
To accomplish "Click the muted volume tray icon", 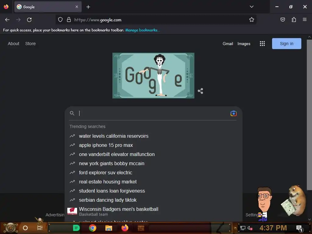I will tap(250, 228).
